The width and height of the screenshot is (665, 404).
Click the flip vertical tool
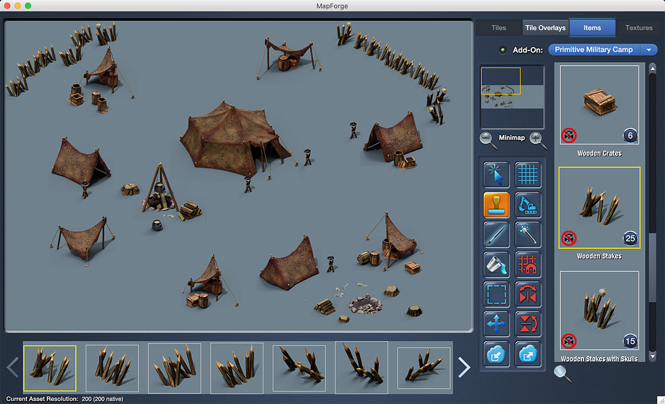tap(528, 325)
